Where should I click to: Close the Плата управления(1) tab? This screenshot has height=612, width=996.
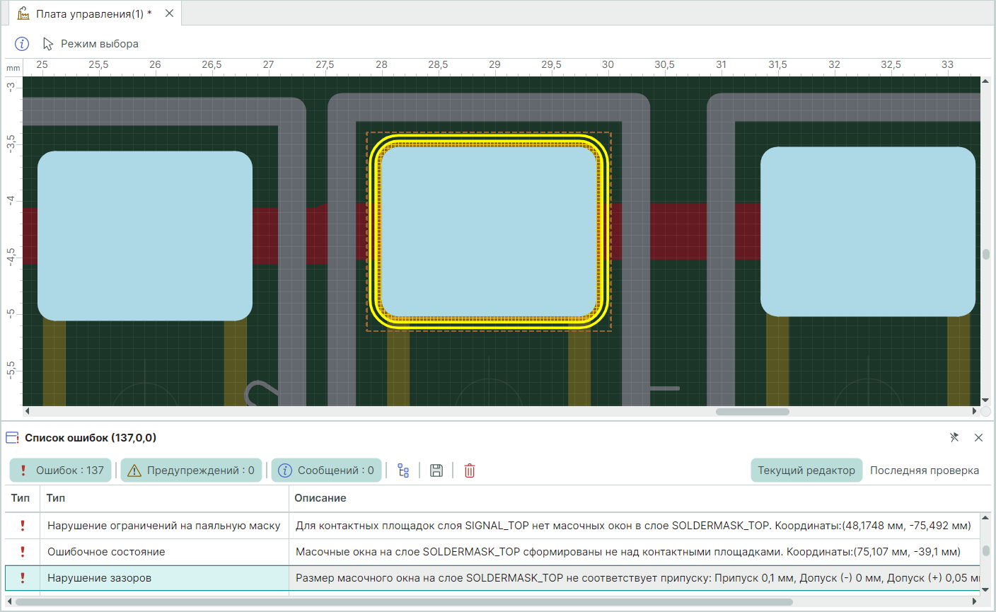pos(170,13)
